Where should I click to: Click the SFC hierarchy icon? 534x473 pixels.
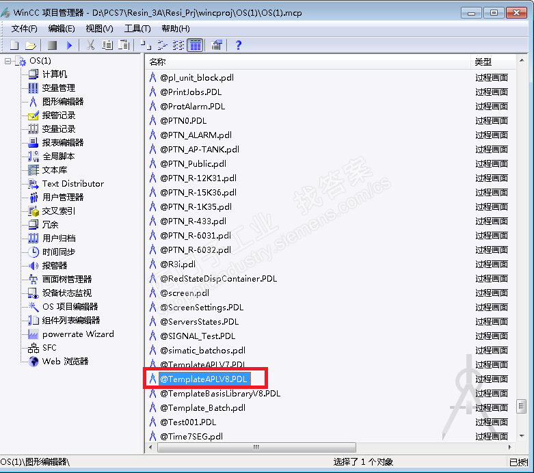click(x=33, y=348)
